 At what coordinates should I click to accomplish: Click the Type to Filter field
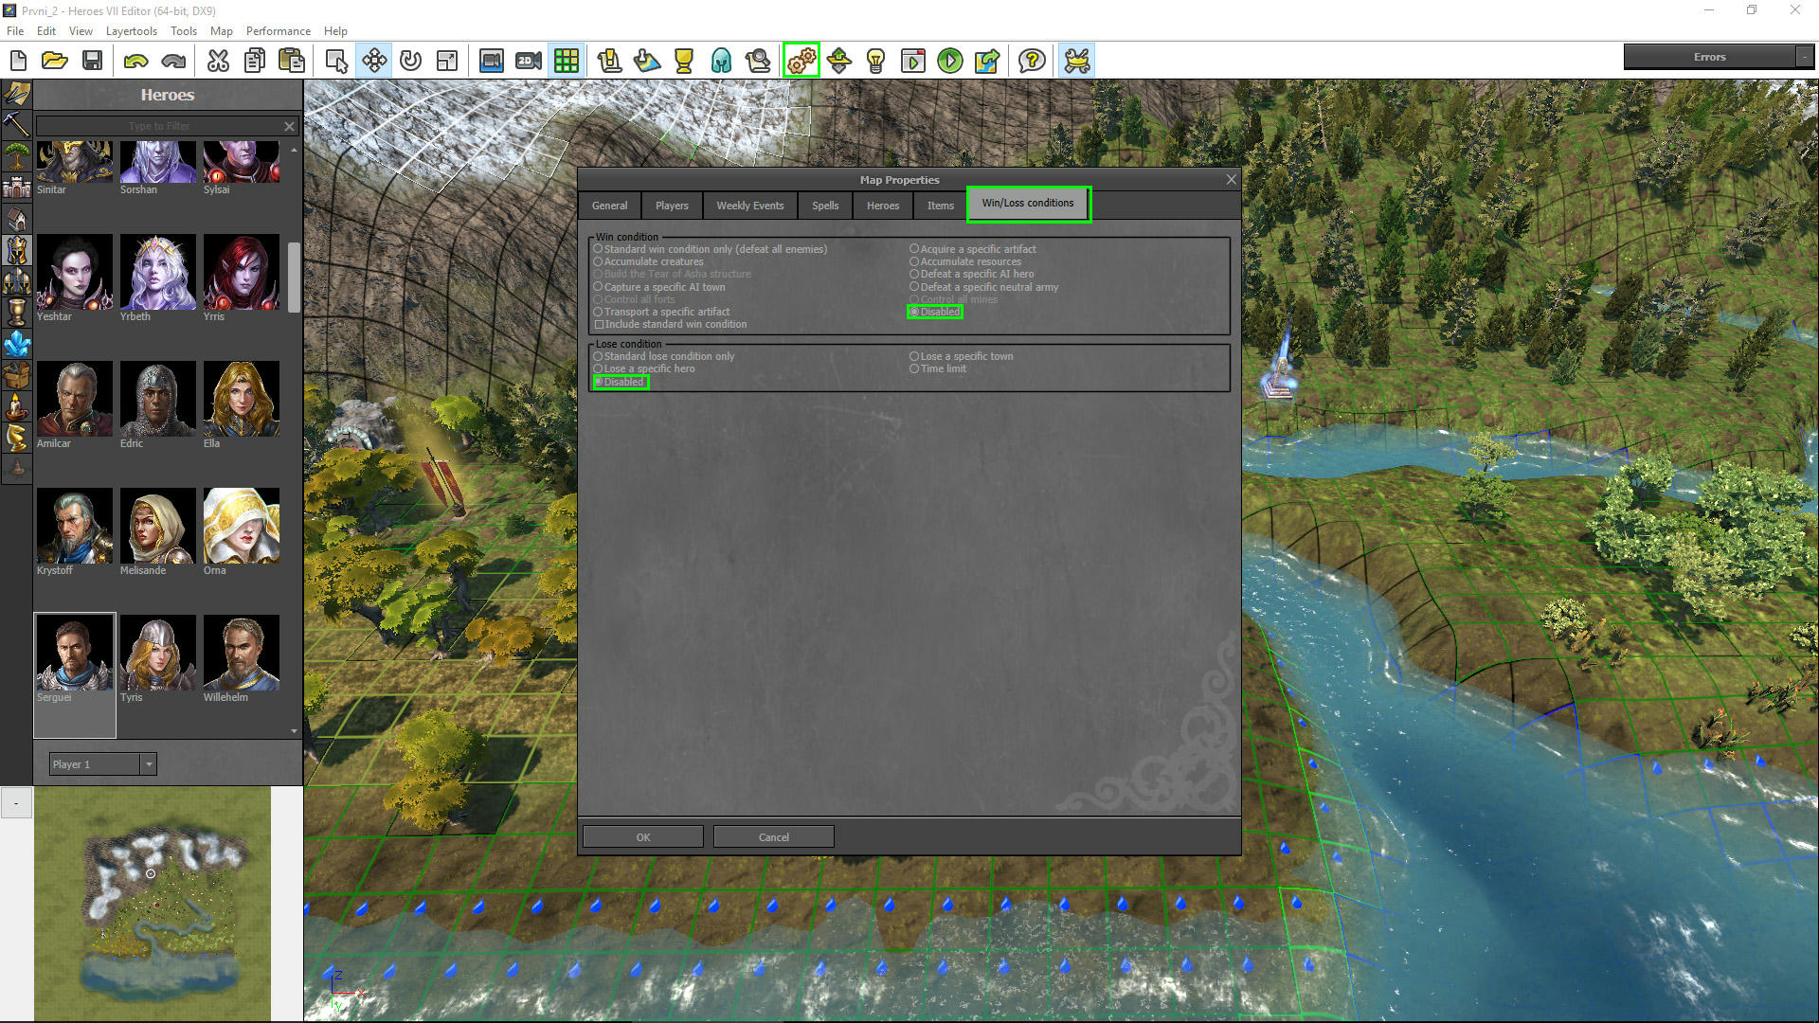pyautogui.click(x=159, y=126)
